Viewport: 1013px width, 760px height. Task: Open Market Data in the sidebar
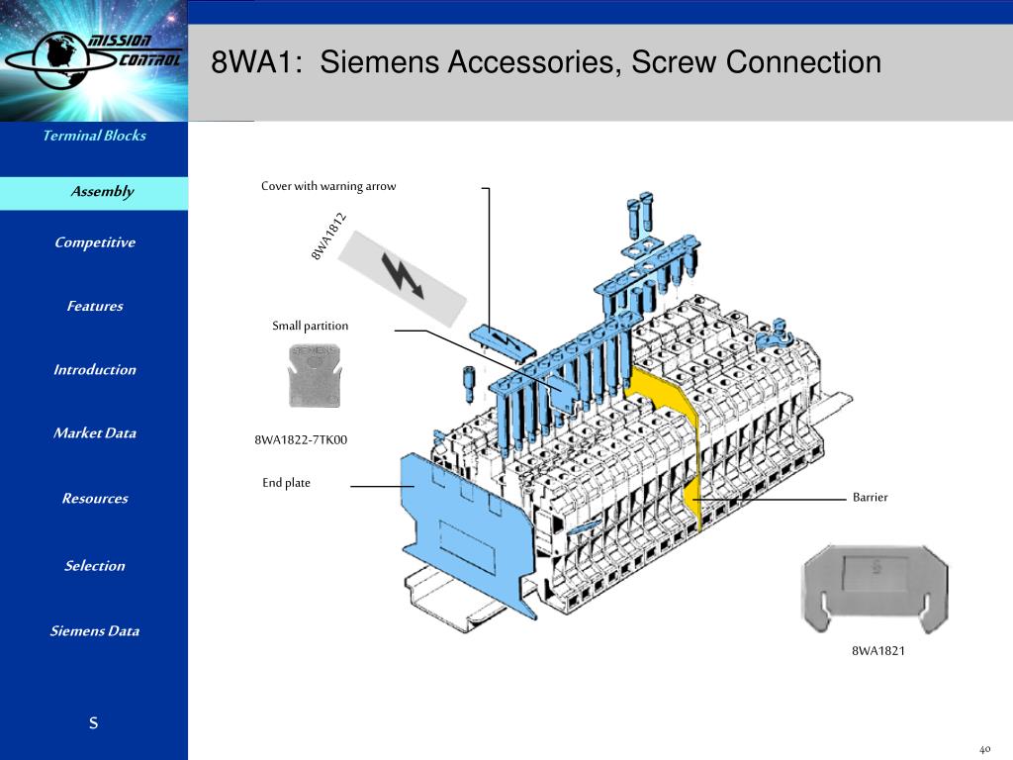tap(95, 433)
